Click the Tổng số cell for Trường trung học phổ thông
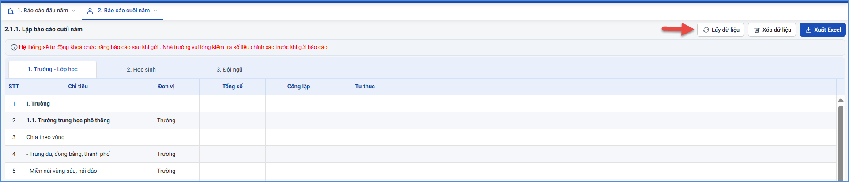The height and width of the screenshot is (182, 849). pos(232,121)
